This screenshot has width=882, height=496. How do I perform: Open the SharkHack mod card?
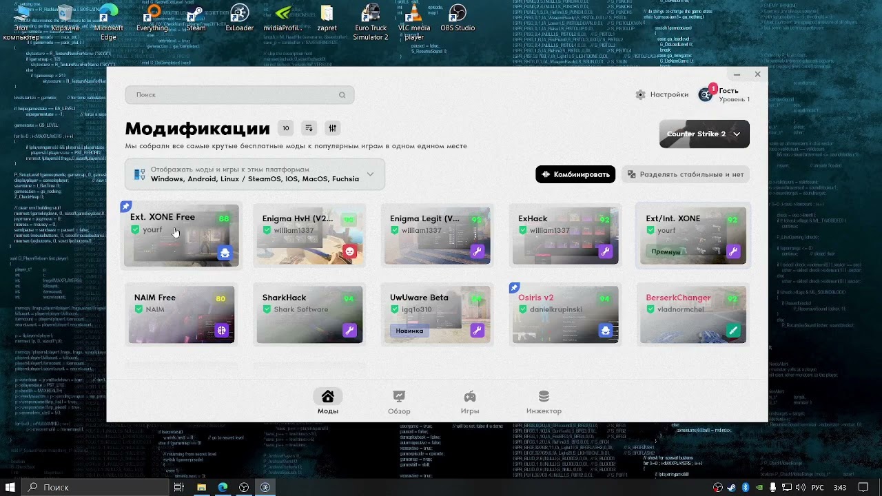pyautogui.click(x=309, y=314)
